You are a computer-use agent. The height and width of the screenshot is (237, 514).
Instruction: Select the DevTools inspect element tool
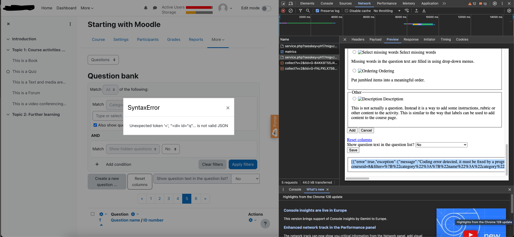click(283, 3)
